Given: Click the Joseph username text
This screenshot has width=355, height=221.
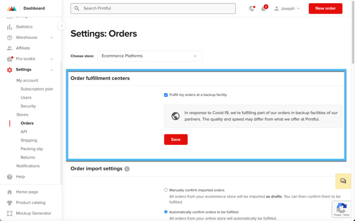Looking at the screenshot, I should (287, 9).
